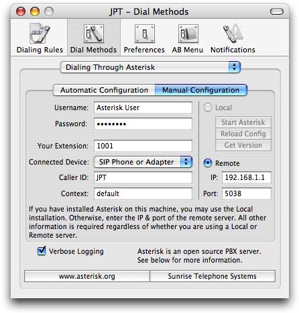Switch to the Automatic Configuration tab
This screenshot has width=299, height=313.
104,90
